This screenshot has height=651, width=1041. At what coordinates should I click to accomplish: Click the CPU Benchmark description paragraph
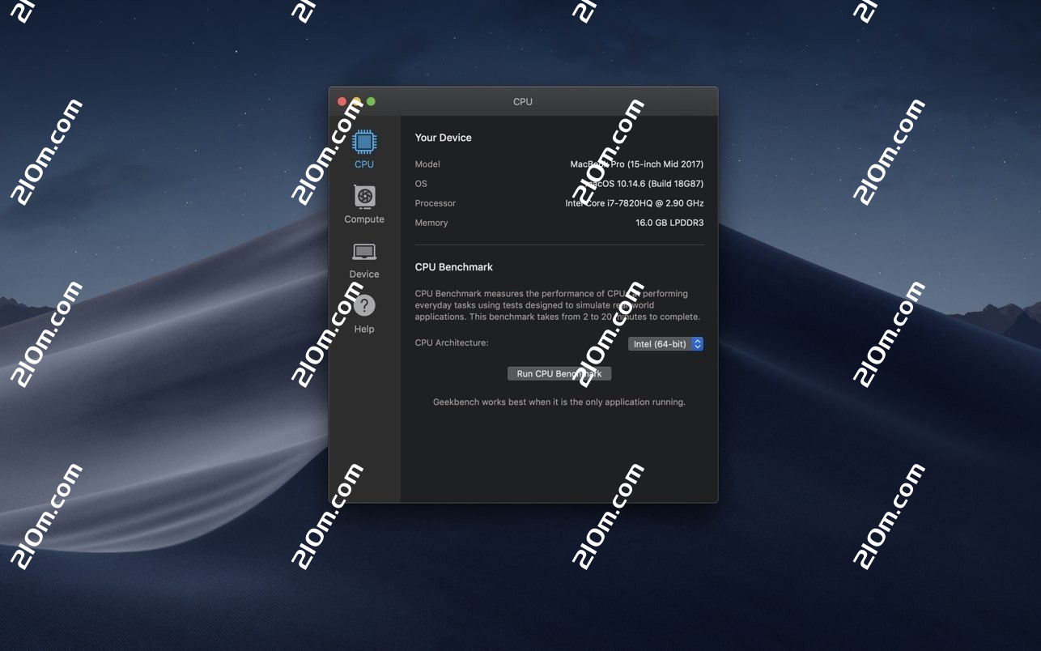558,305
